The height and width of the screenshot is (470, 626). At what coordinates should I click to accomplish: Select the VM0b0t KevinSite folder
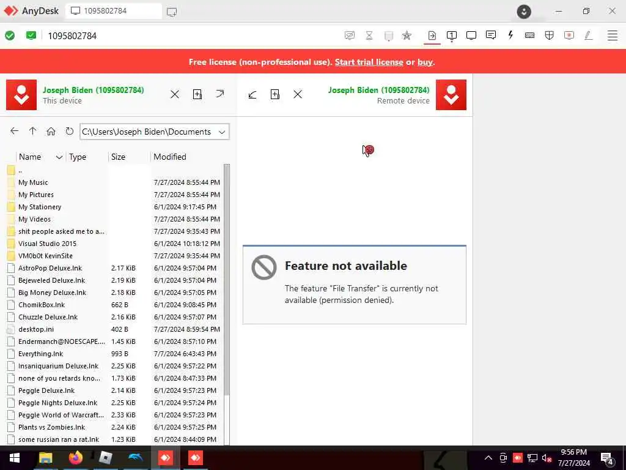(114, 256)
